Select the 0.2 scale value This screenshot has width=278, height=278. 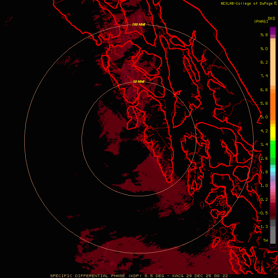264,200
